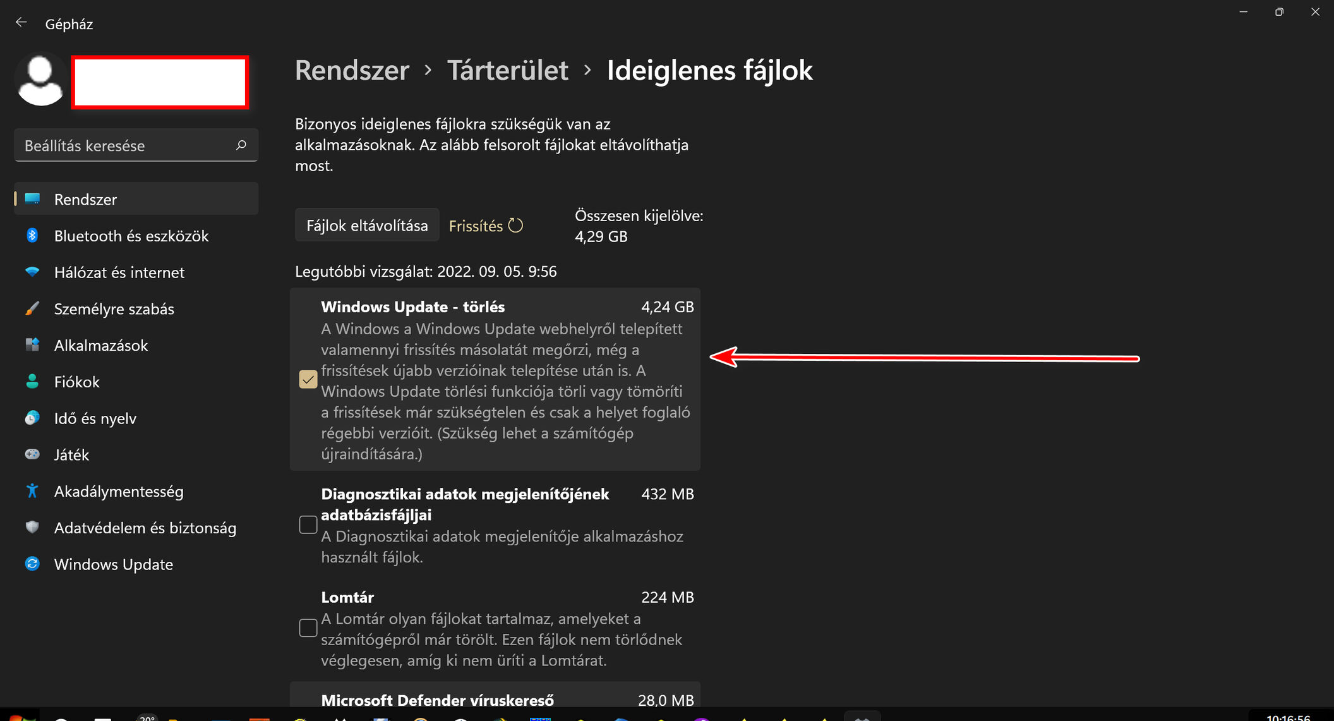
Task: Open Akadálymentesség category
Action: click(136, 492)
